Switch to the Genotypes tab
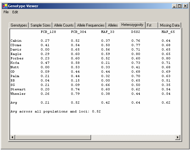Viewport: 190px width, 151px height. (19, 25)
